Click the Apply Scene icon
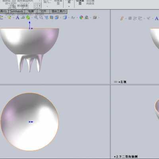Screen dimensions: 159x159 pos(87,17)
